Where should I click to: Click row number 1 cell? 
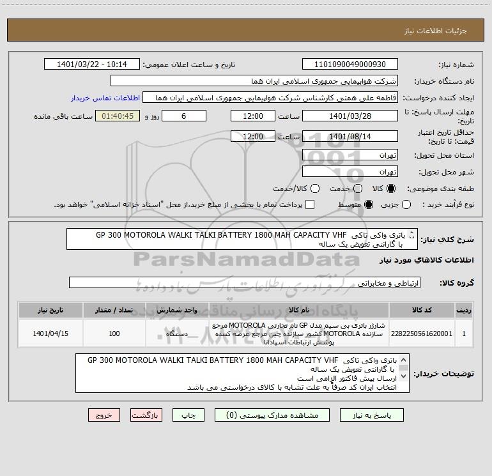[464, 334]
